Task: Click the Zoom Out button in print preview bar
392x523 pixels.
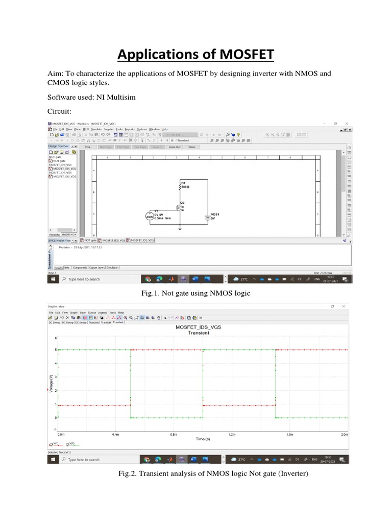Action: click(175, 147)
